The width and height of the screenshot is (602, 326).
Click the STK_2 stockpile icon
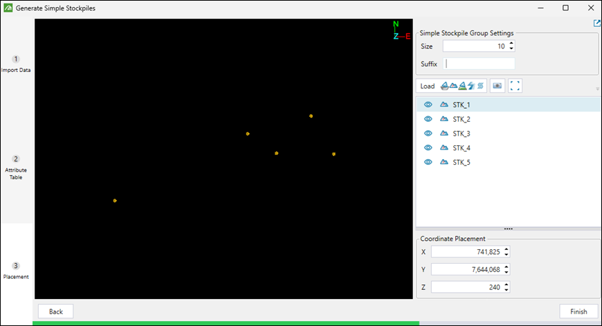click(444, 119)
